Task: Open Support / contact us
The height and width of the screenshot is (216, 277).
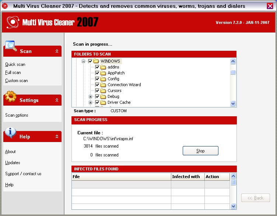Action: click(23, 174)
